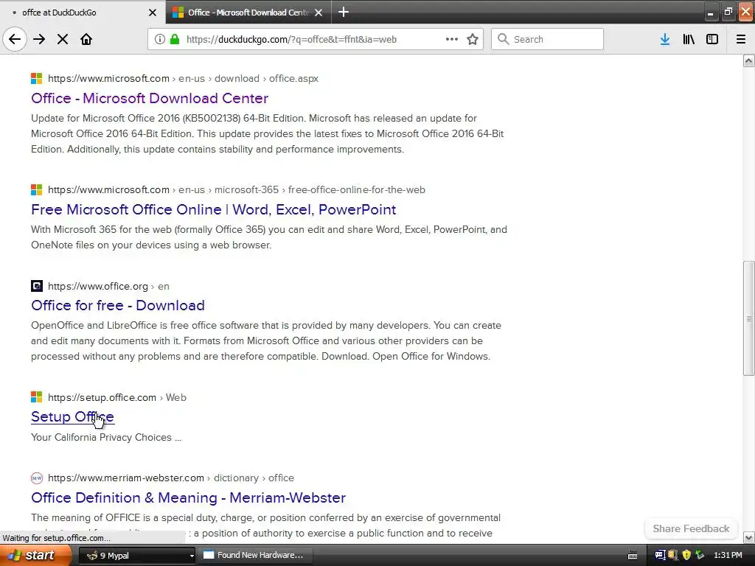Click the green padlock security icon
The height and width of the screenshot is (566, 755).
[x=175, y=39]
